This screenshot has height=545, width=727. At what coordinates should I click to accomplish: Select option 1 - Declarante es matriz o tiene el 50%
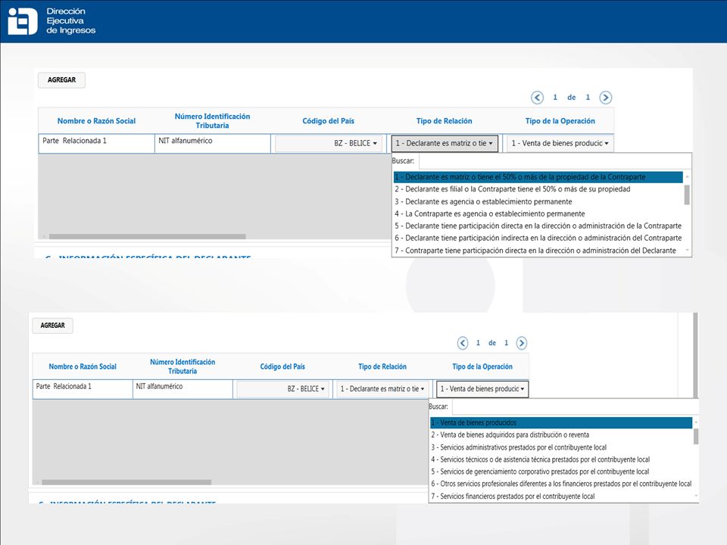538,177
